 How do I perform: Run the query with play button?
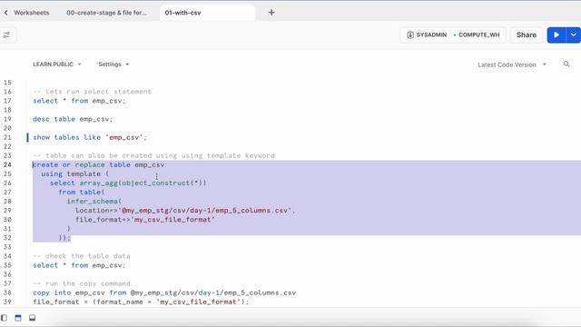(556, 35)
